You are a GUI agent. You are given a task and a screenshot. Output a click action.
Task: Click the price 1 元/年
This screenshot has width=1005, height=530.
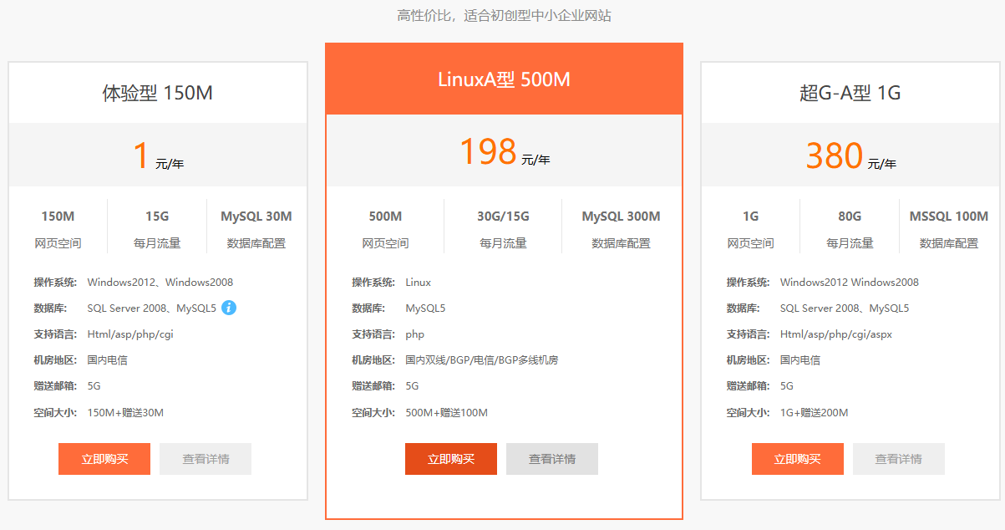[x=155, y=155]
